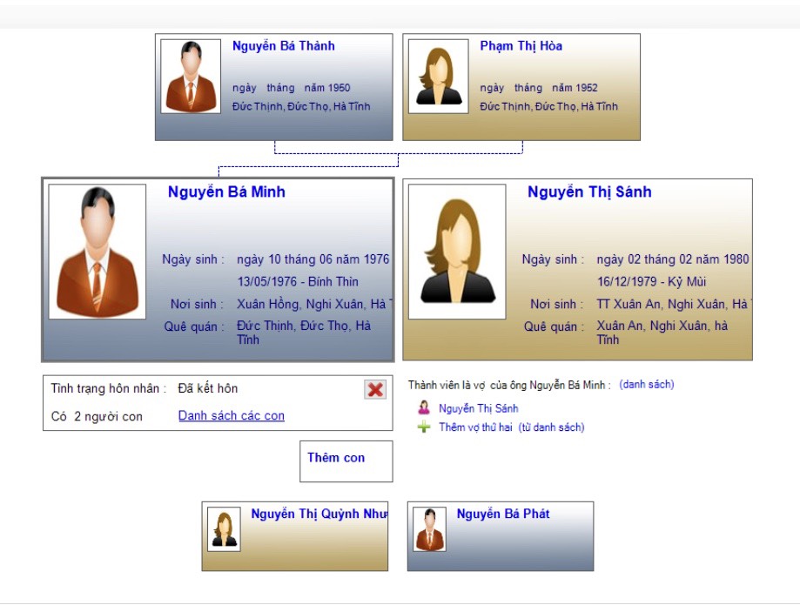The height and width of the screenshot is (612, 800).
Task: Open Nguyễn Thị Sánh link in wives list
Action: pyautogui.click(x=479, y=408)
